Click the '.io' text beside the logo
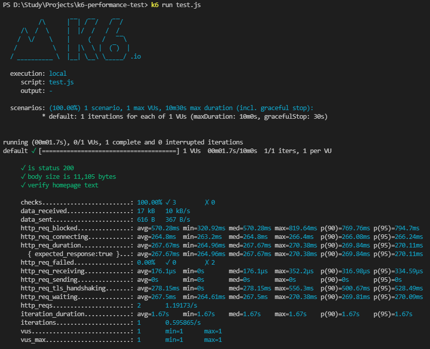The width and height of the screenshot is (430, 349). (x=136, y=57)
